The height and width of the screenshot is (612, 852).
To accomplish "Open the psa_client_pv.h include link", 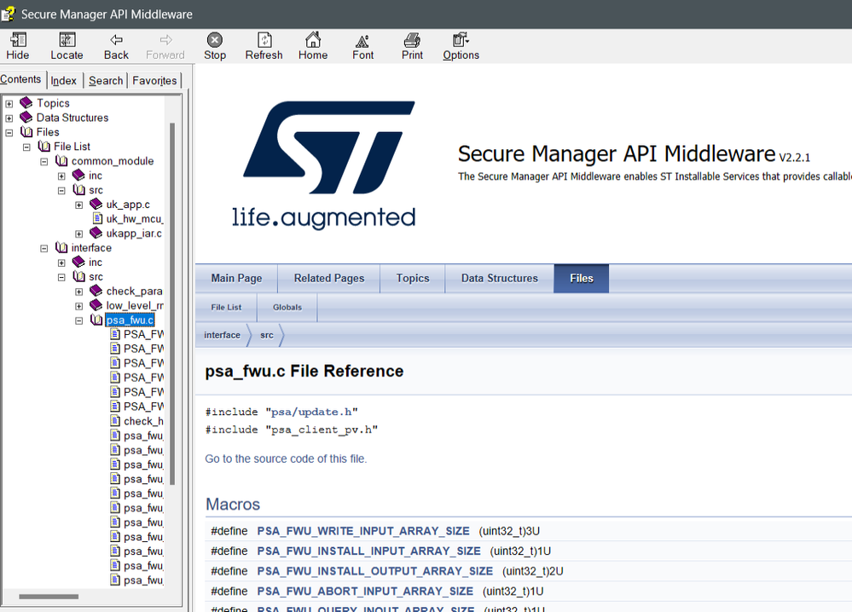I will coord(322,430).
